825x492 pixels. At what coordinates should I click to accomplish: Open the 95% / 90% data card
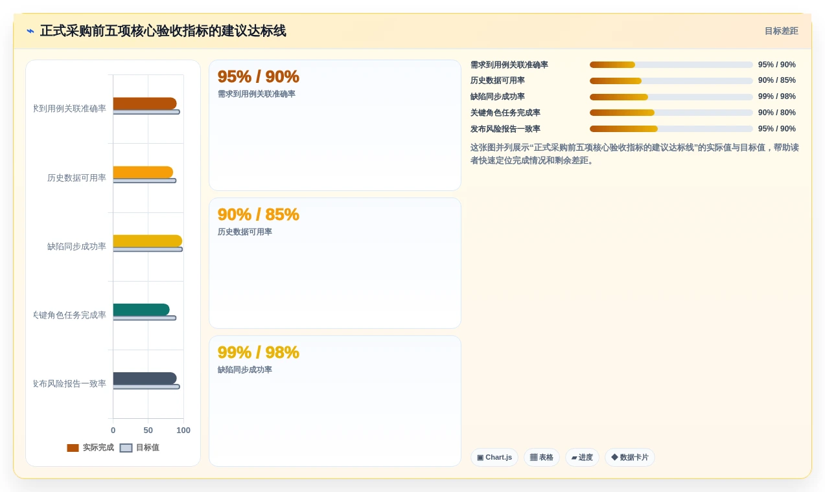(x=335, y=126)
